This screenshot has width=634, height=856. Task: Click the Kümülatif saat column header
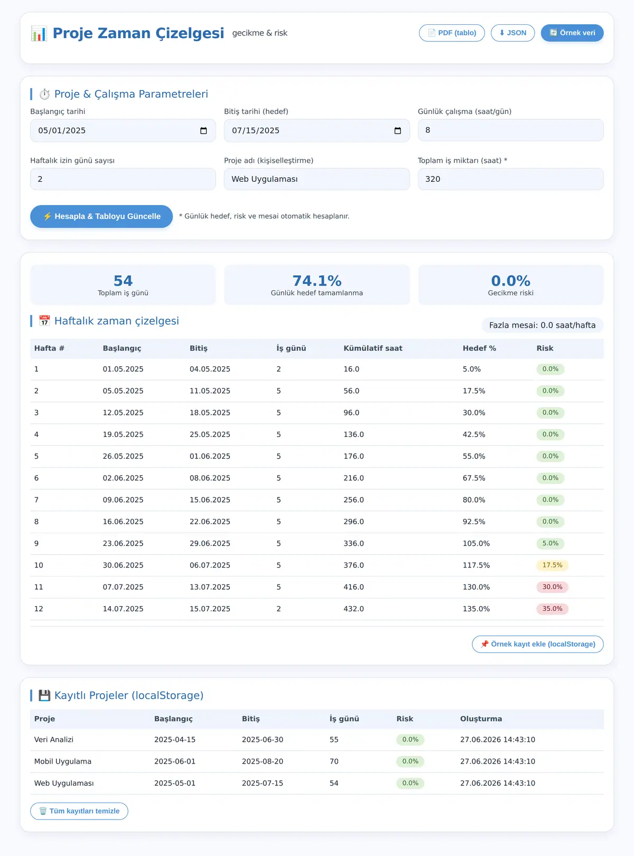373,348
